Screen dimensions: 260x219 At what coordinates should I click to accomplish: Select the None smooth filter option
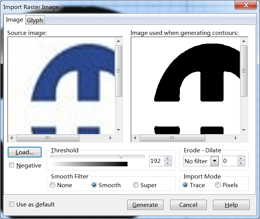click(x=52, y=185)
